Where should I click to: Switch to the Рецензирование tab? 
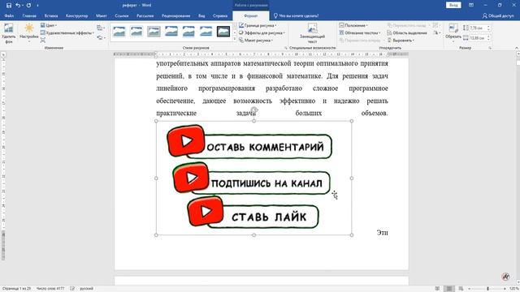click(176, 15)
